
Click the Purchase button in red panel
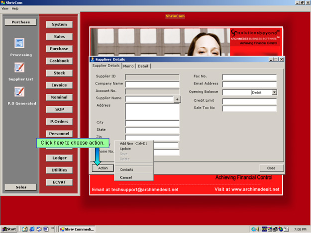[59, 49]
